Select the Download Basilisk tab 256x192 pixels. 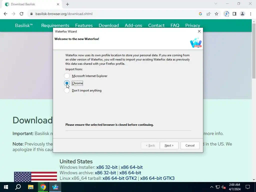[32, 4]
